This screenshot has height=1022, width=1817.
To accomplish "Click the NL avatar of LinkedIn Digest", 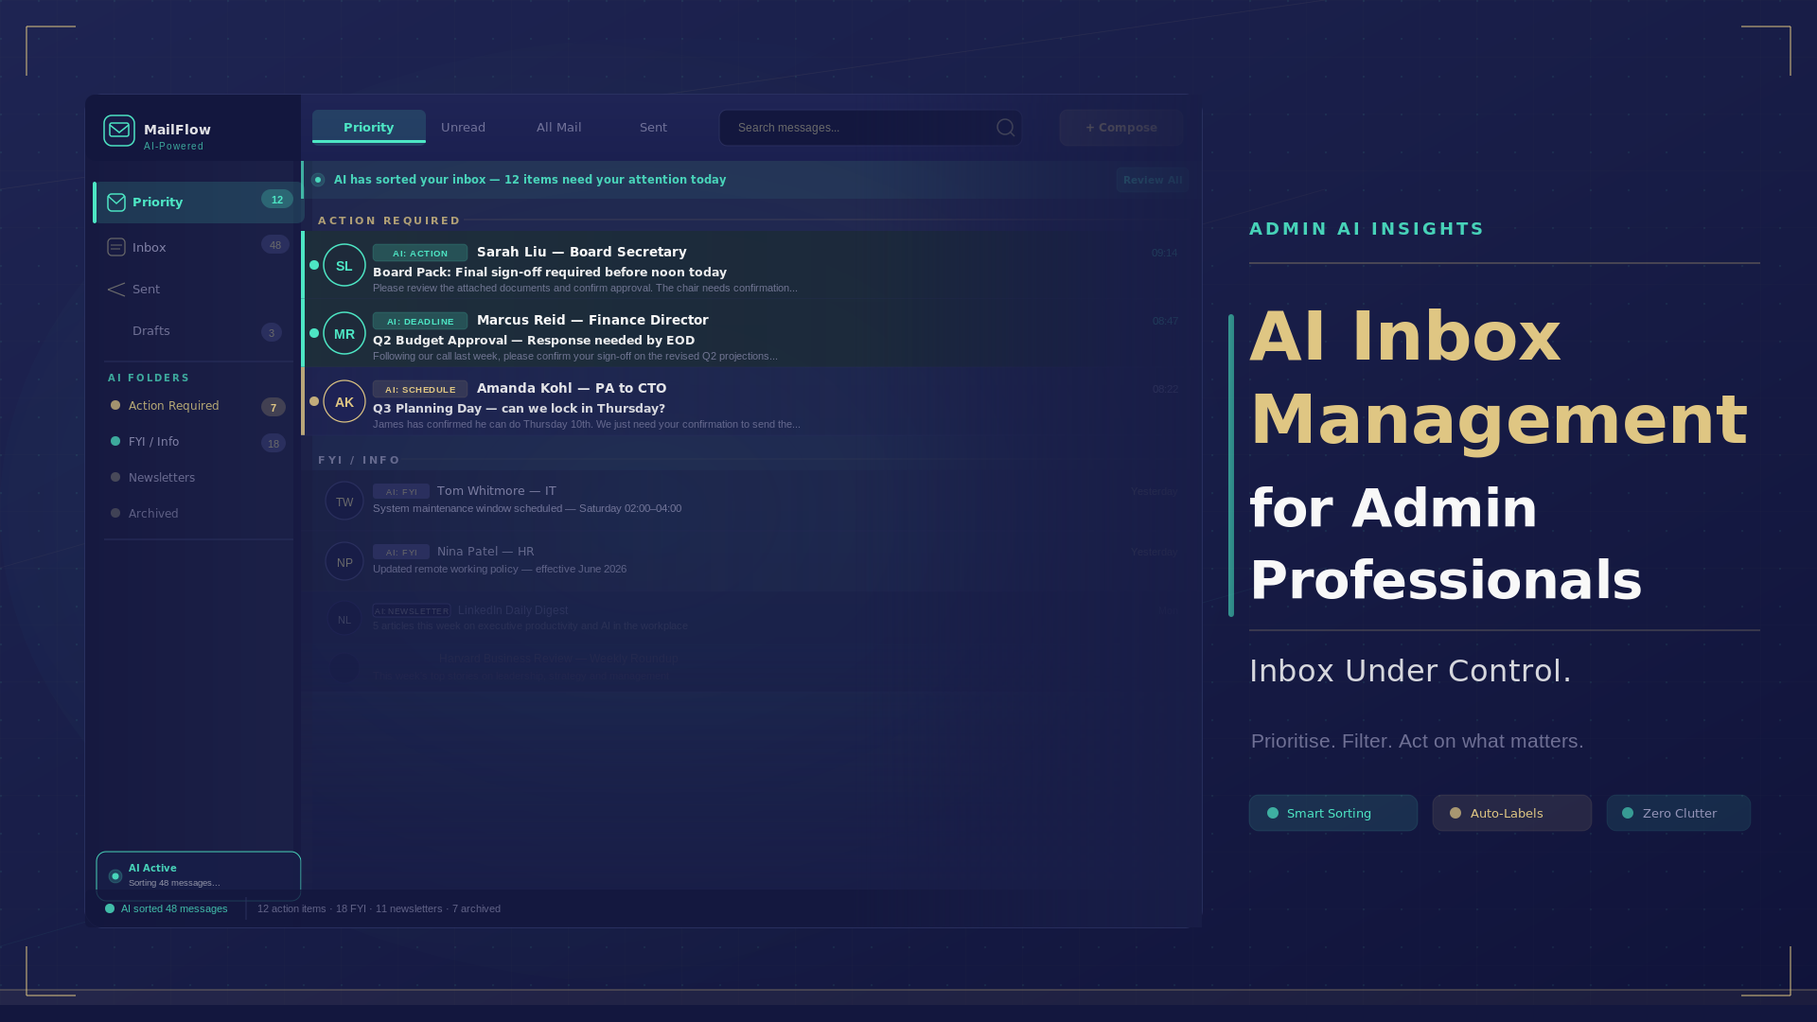I will pyautogui.click(x=344, y=620).
